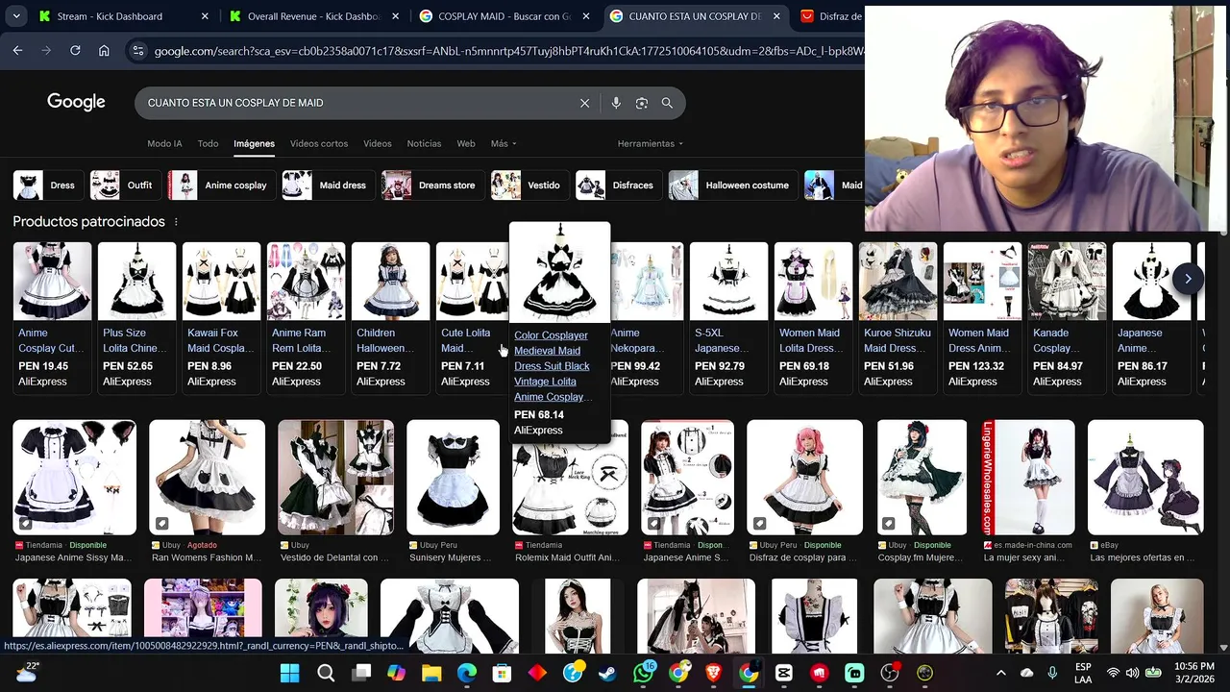Launch Microsoft Edge from the taskbar

466,673
